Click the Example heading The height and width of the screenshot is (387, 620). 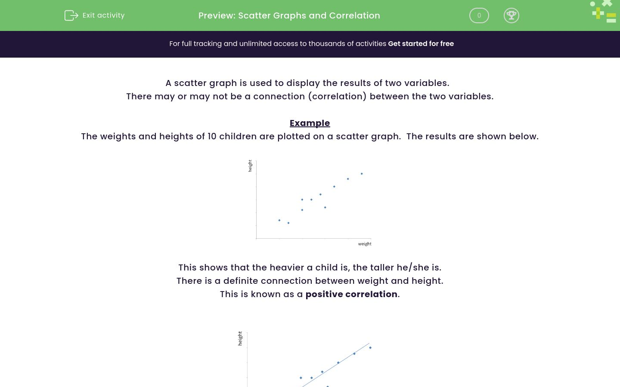(x=310, y=123)
